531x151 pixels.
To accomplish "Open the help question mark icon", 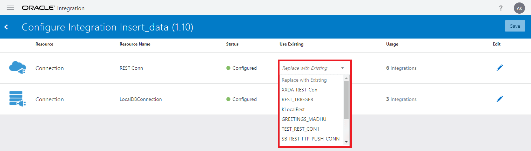I will click(x=501, y=8).
